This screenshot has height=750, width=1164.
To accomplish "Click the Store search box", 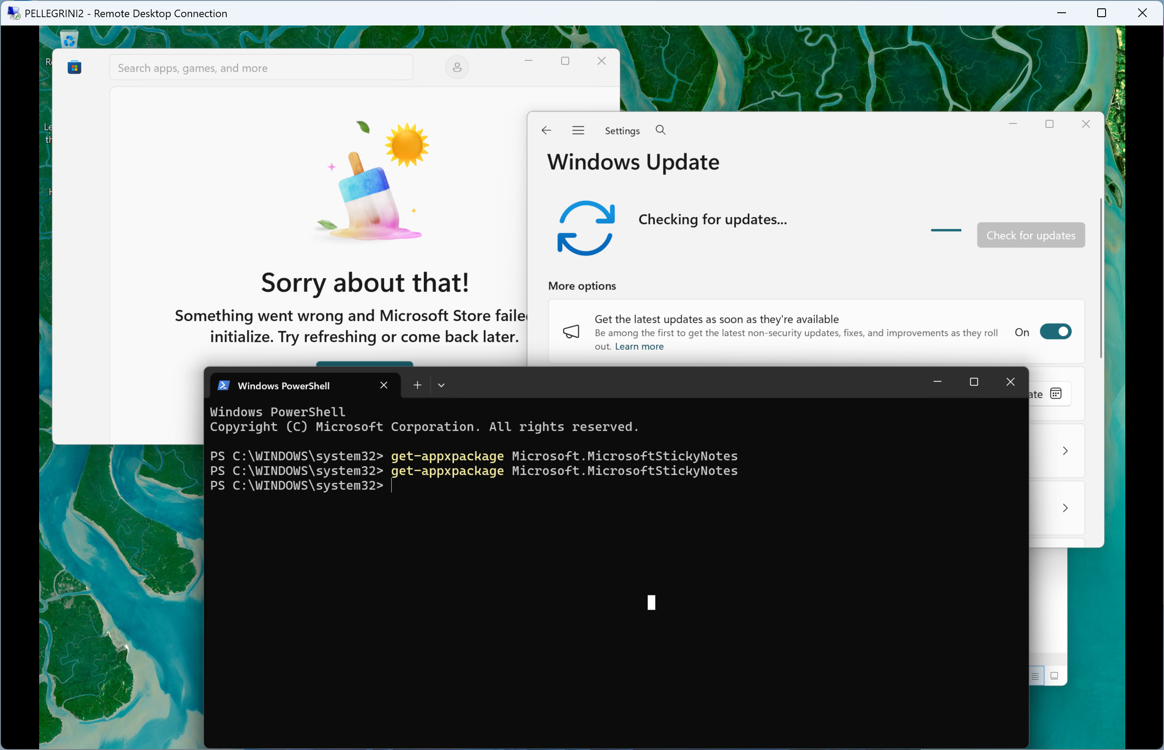I will pos(261,68).
